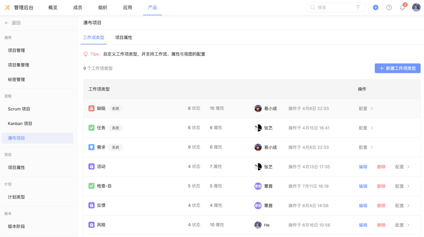Click the purple 活动 work item icon
The width and height of the screenshot is (424, 237).
click(92, 166)
